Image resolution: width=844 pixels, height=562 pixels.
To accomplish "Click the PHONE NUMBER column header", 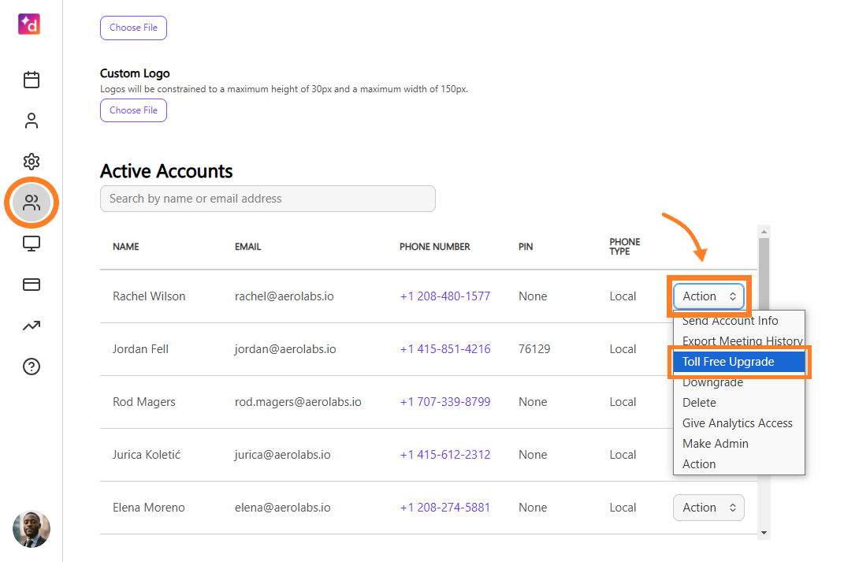I will 434,247.
